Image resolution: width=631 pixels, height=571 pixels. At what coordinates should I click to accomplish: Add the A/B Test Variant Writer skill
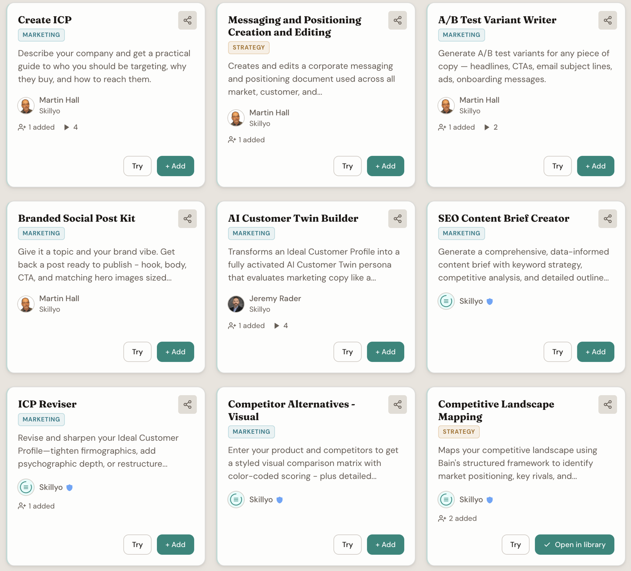point(595,166)
